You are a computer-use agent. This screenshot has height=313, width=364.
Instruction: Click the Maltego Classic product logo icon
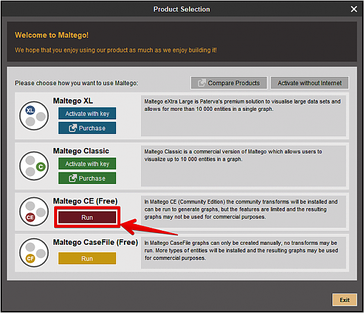click(34, 166)
